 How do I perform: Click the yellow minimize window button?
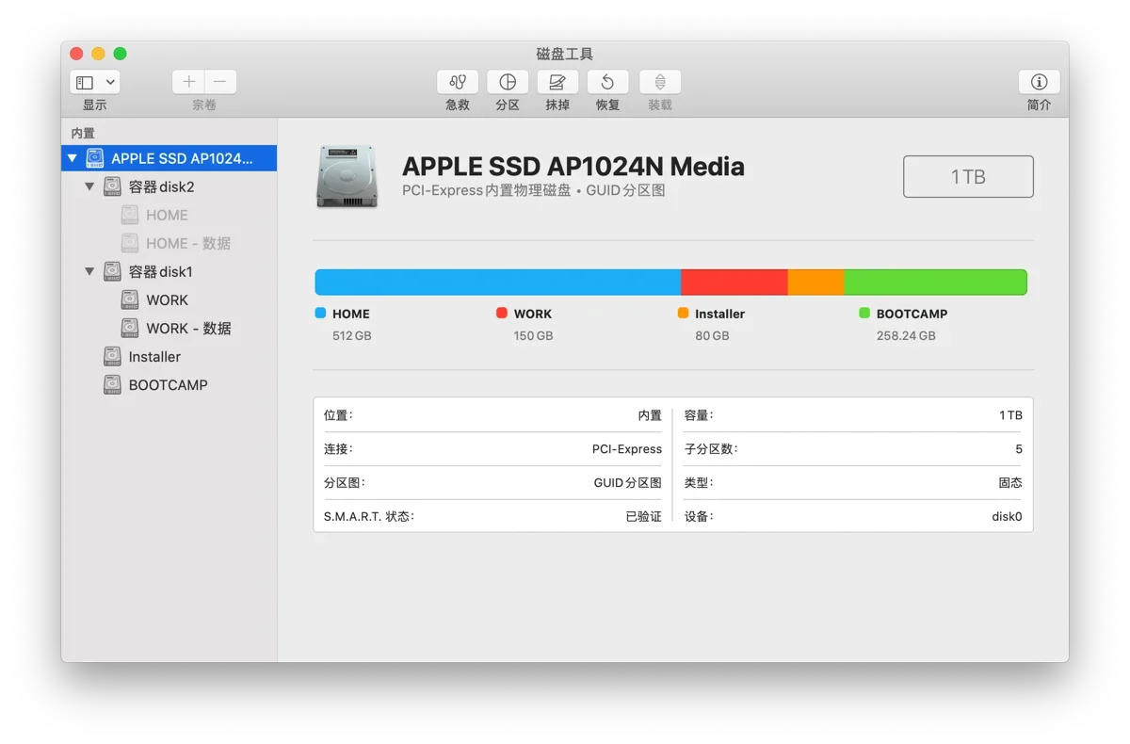click(x=98, y=54)
